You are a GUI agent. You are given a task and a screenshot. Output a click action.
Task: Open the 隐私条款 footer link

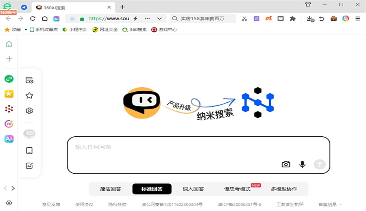pos(118,205)
